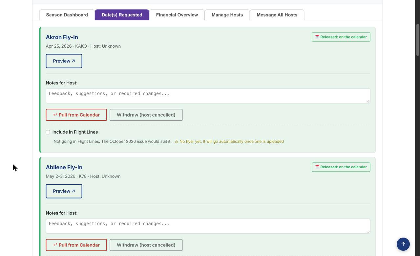The width and height of the screenshot is (420, 256).
Task: Click the 'Not going in Flight Lines' note
Action: 113,141
